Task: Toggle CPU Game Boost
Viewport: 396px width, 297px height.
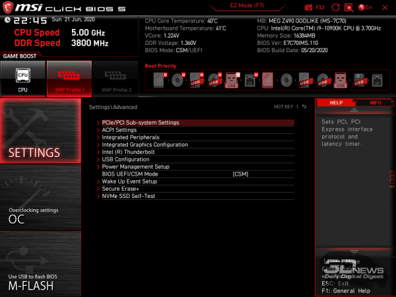Action: pyautogui.click(x=23, y=79)
